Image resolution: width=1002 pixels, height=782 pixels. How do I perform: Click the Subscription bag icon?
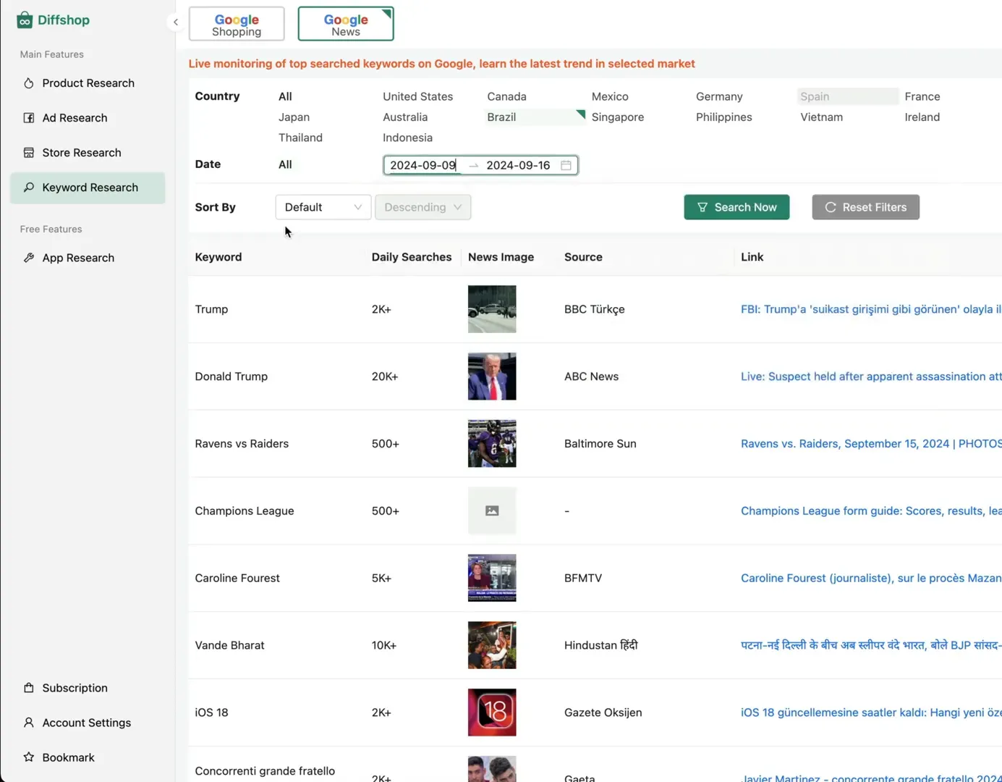tap(29, 688)
